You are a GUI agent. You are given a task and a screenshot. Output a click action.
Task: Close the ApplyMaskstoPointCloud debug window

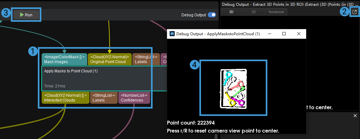tap(299, 34)
